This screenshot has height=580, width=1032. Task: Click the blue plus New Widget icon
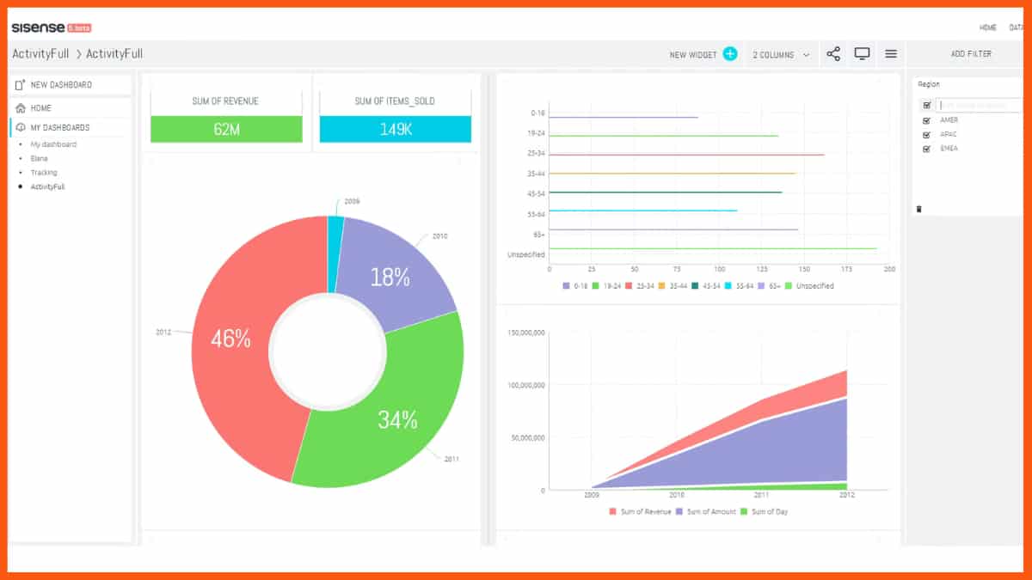730,54
